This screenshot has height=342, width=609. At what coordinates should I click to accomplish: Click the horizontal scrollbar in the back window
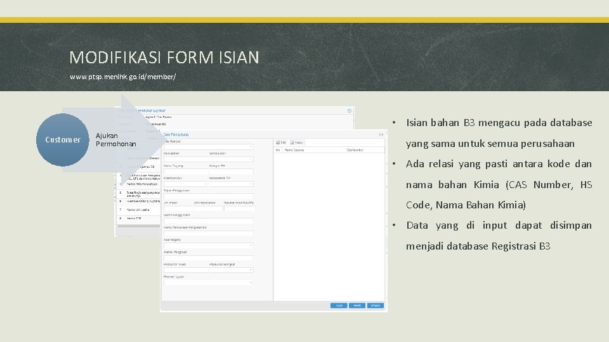point(139,225)
